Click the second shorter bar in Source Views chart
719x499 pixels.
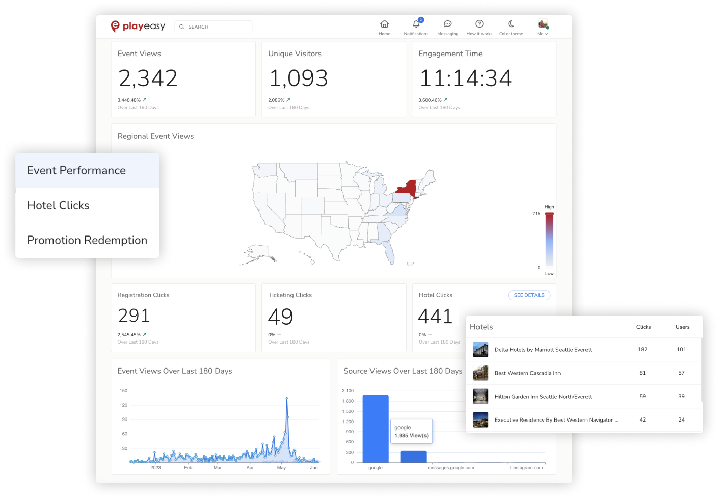[x=413, y=457]
